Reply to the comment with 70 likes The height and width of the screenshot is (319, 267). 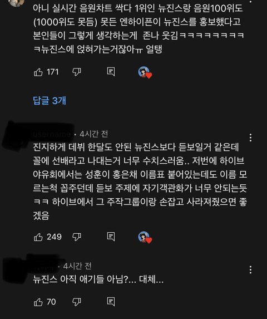111,302
